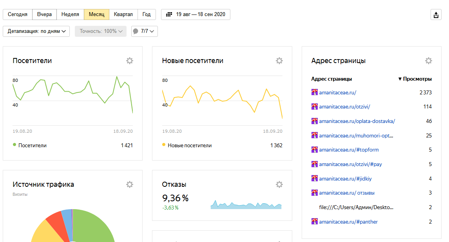The image size is (449, 242).
Task: Switch to the Неделя period
Action: tap(70, 14)
